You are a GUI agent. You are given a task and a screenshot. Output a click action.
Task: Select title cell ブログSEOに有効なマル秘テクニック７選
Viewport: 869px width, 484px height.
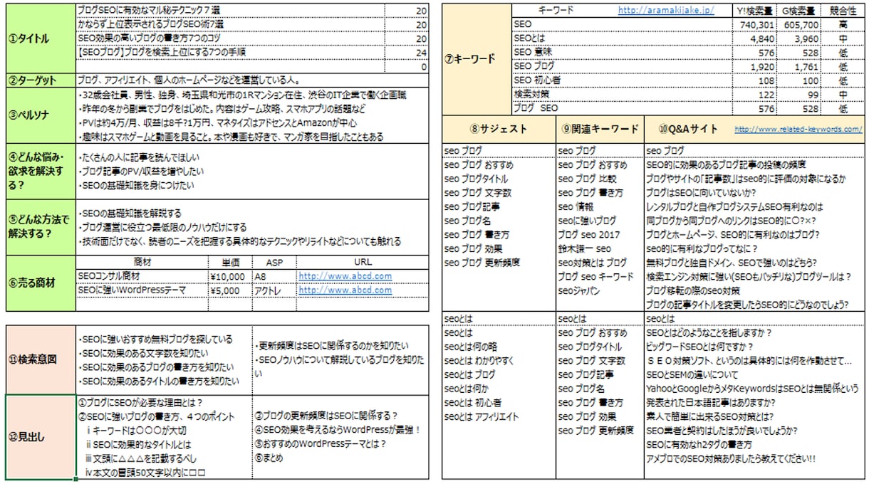pos(230,11)
